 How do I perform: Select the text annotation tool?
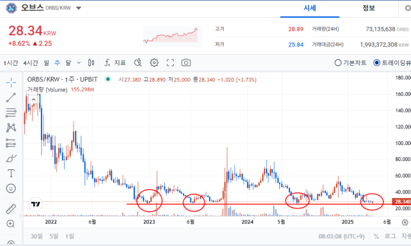11,173
